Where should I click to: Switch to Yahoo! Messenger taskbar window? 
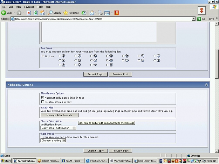click(48, 161)
